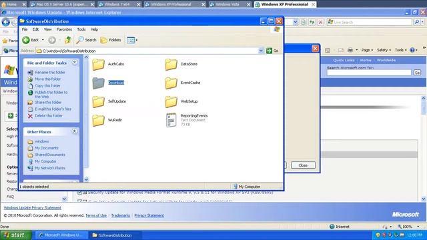The height and width of the screenshot is (240, 427).
Task: Collapse File and Folder Tasks panel
Action: (74, 63)
